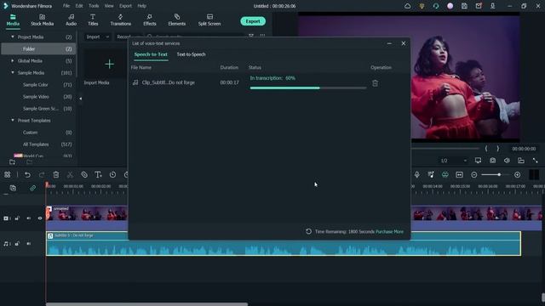Open the Elements tab
This screenshot has width=545, height=306.
pos(177,20)
